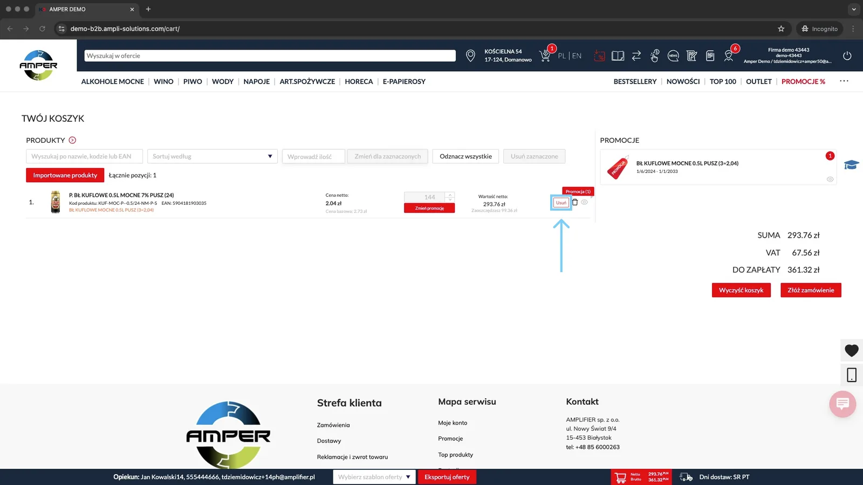Toggle eye icon in cart product row

584,202
